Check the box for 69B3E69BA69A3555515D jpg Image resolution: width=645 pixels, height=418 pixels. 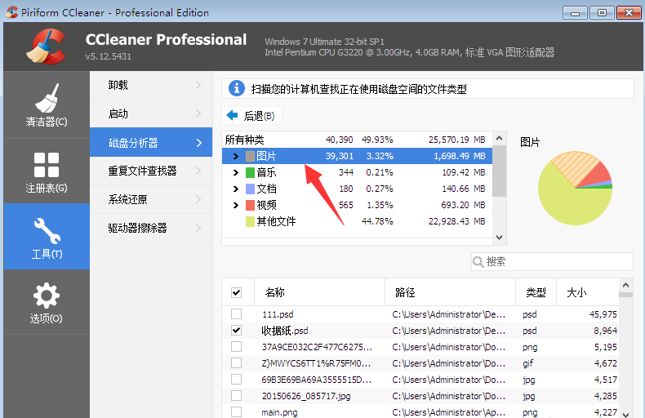(x=237, y=380)
